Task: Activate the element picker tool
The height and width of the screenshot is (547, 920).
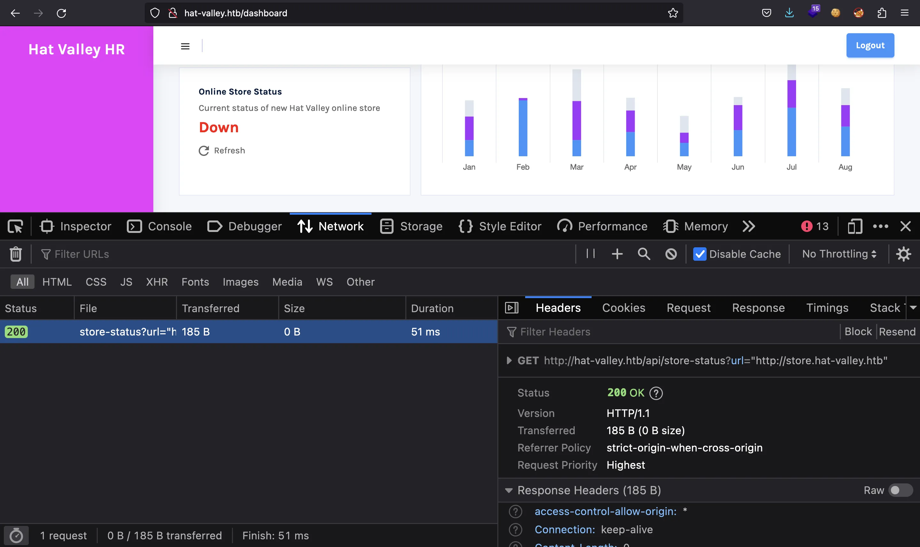Action: (15, 226)
